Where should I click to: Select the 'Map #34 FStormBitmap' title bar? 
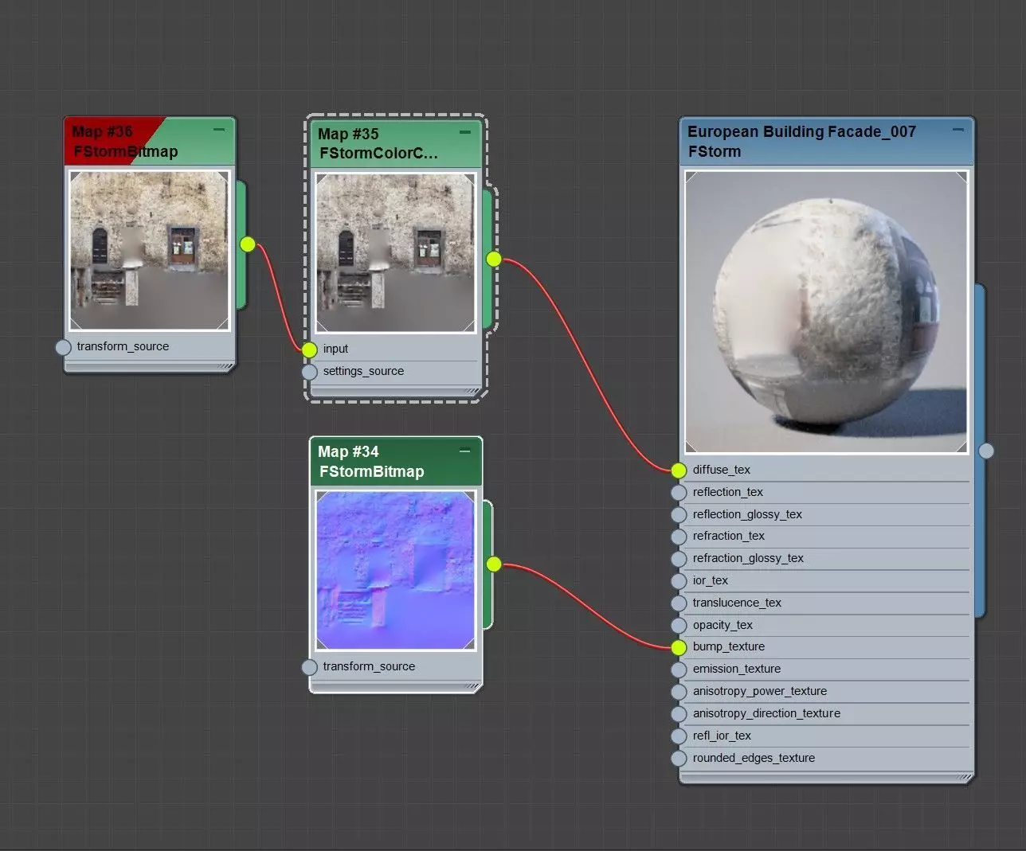click(396, 462)
